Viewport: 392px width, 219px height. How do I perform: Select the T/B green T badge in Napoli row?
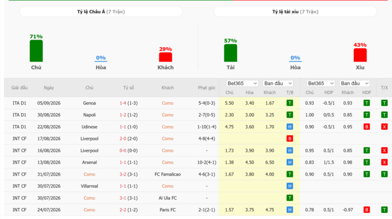point(289,115)
